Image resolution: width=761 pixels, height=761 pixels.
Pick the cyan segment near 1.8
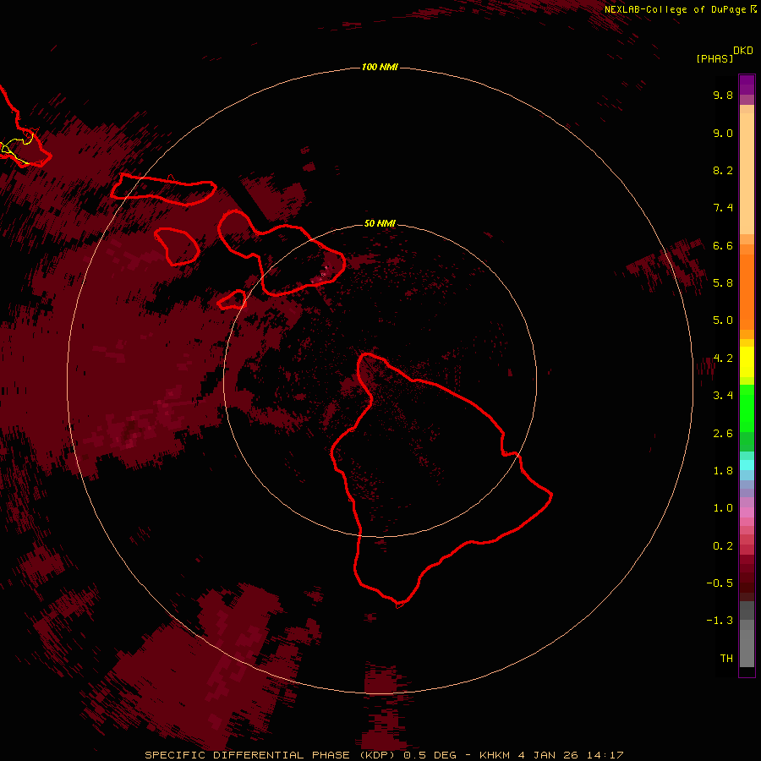point(747,464)
